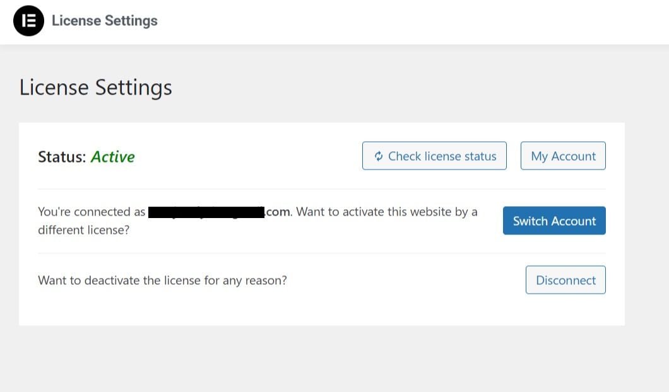This screenshot has width=669, height=392.
Task: Click blank white space right of top bar title
Action: [x=410, y=21]
